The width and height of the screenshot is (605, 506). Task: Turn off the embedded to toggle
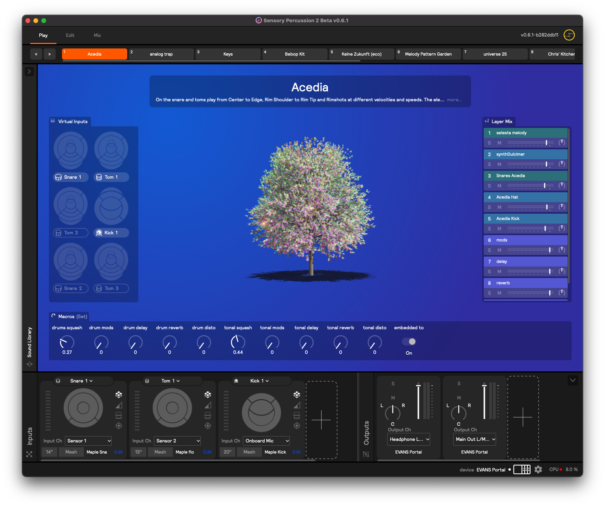pyautogui.click(x=409, y=342)
